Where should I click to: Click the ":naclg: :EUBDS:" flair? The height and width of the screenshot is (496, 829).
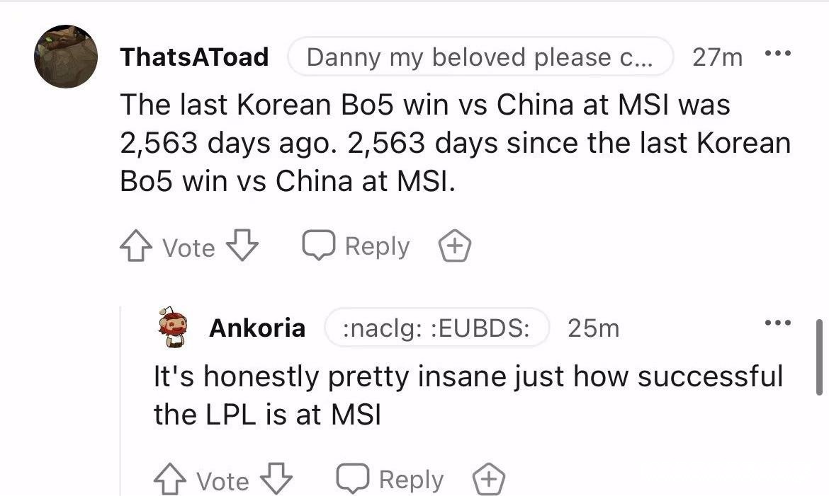[436, 328]
